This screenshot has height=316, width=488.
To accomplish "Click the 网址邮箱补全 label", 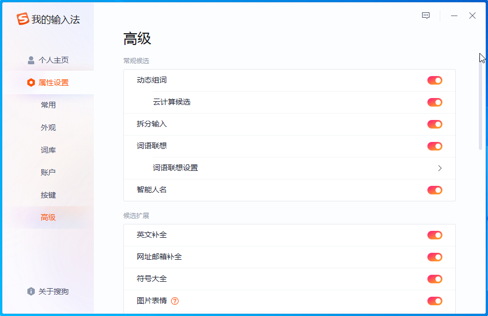I will 159,257.
